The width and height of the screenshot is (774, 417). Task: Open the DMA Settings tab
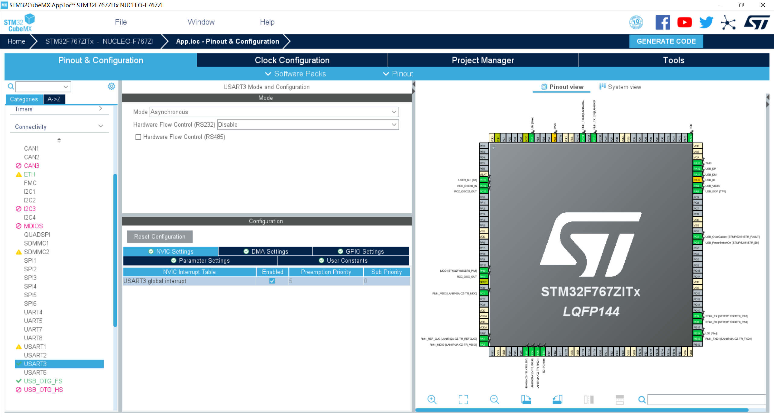point(265,251)
